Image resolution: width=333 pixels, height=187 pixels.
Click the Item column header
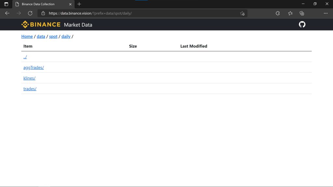pyautogui.click(x=28, y=46)
